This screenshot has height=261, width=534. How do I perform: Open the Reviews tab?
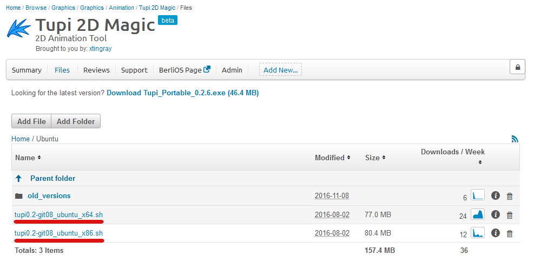(x=96, y=70)
